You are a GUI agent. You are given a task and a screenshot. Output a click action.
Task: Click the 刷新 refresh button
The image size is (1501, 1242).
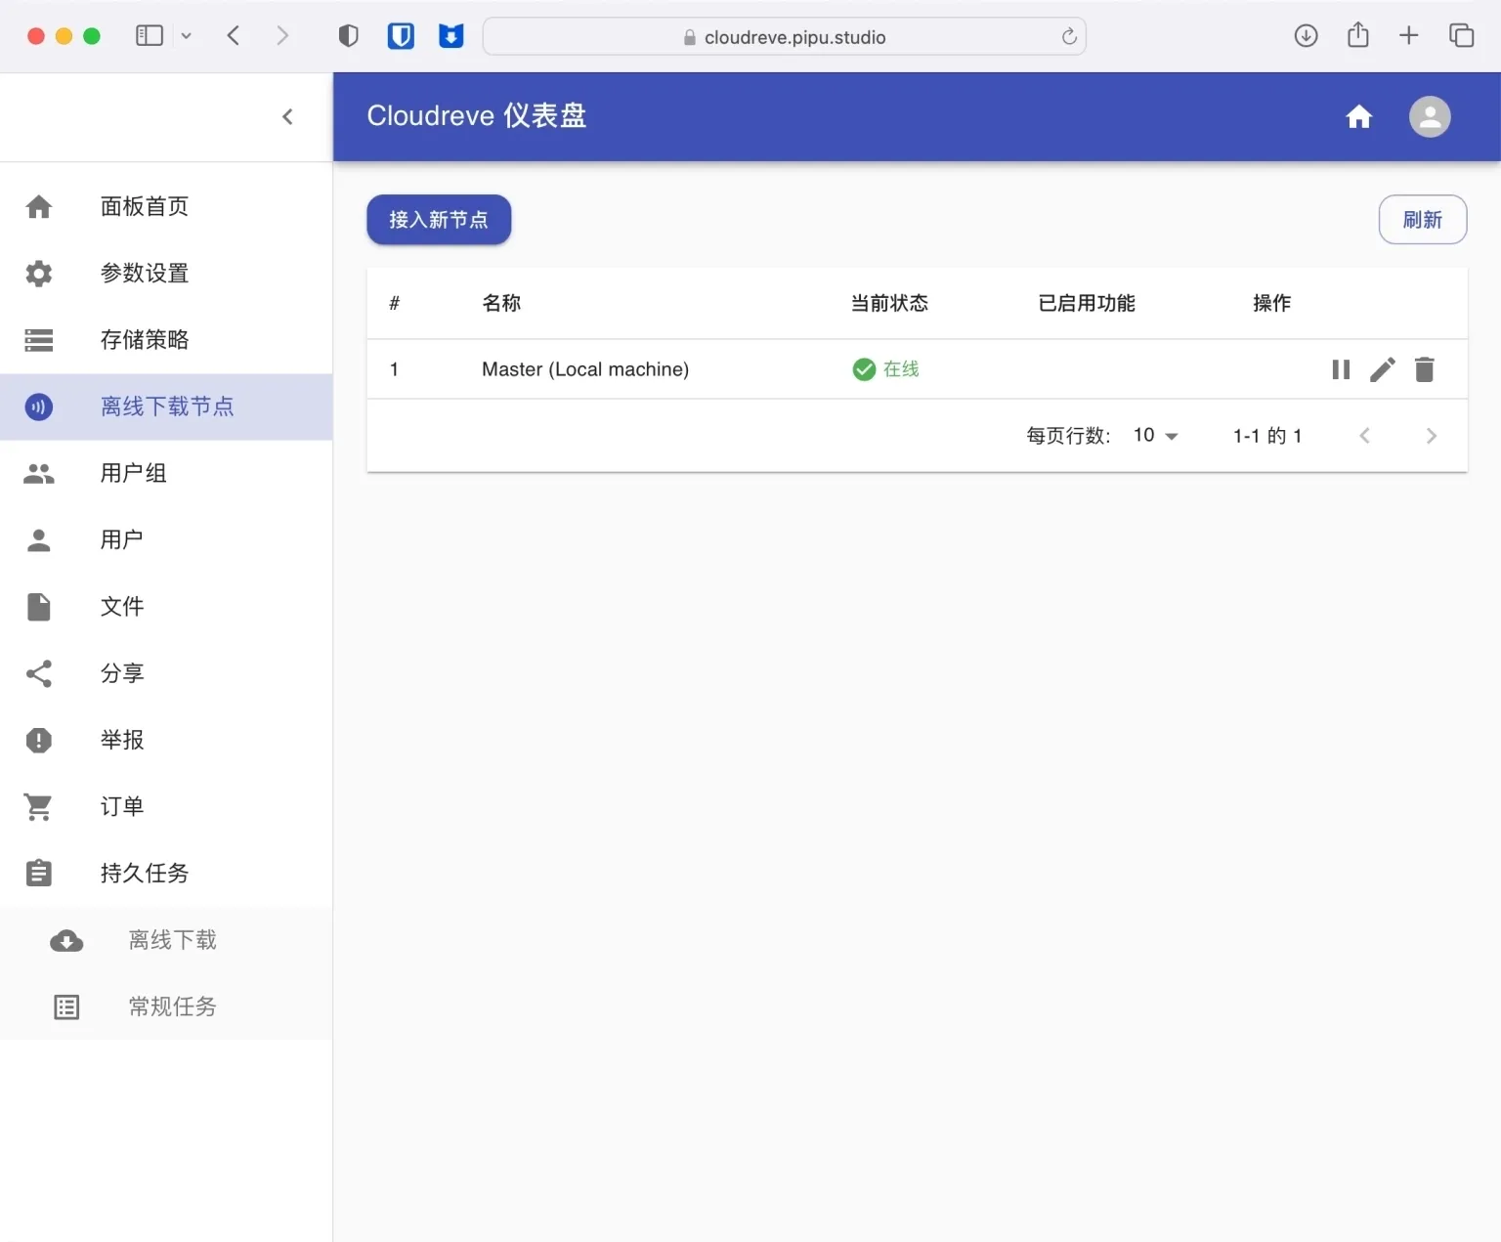click(x=1423, y=220)
